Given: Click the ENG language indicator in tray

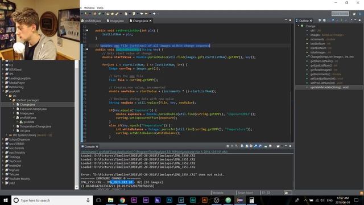Looking at the screenshot, I should click(x=330, y=200).
